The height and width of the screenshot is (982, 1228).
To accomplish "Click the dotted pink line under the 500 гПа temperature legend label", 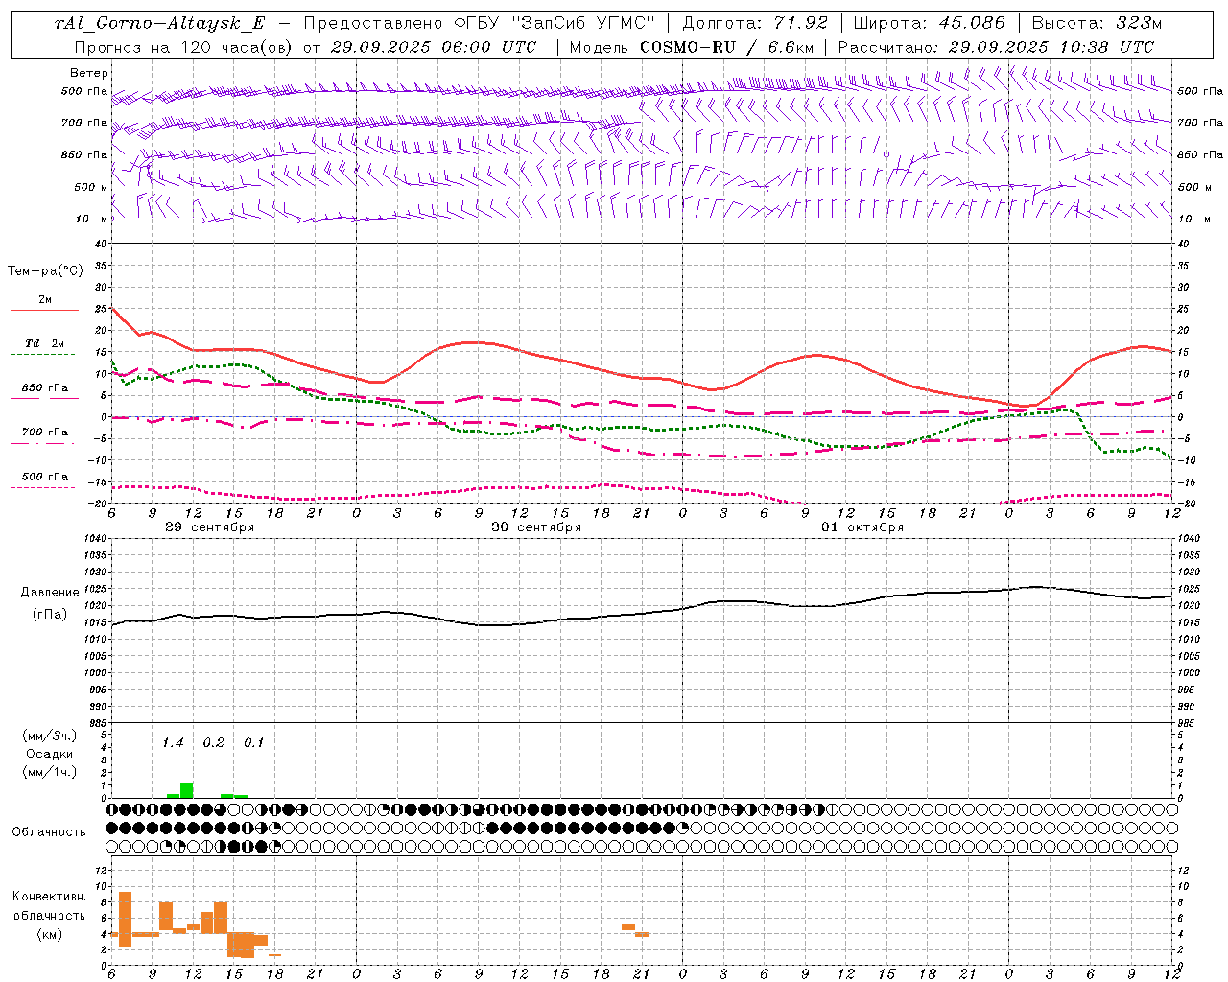I will pyautogui.click(x=43, y=488).
